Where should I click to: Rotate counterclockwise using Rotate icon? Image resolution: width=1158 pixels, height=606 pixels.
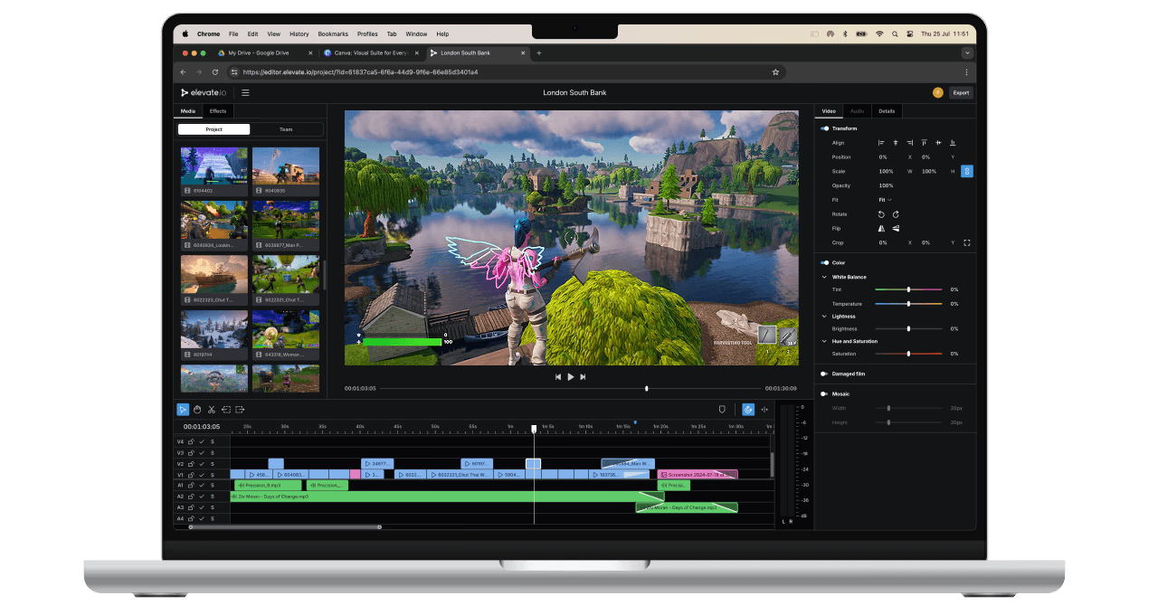point(882,214)
